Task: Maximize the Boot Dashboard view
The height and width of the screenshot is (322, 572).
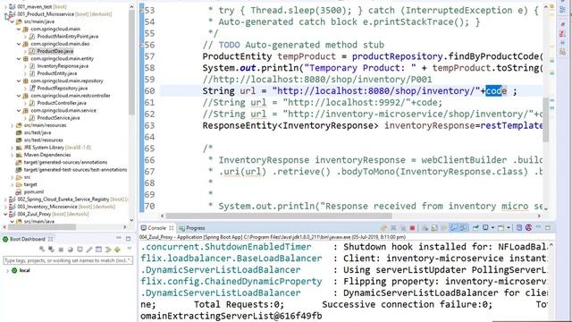Action: tap(129, 239)
